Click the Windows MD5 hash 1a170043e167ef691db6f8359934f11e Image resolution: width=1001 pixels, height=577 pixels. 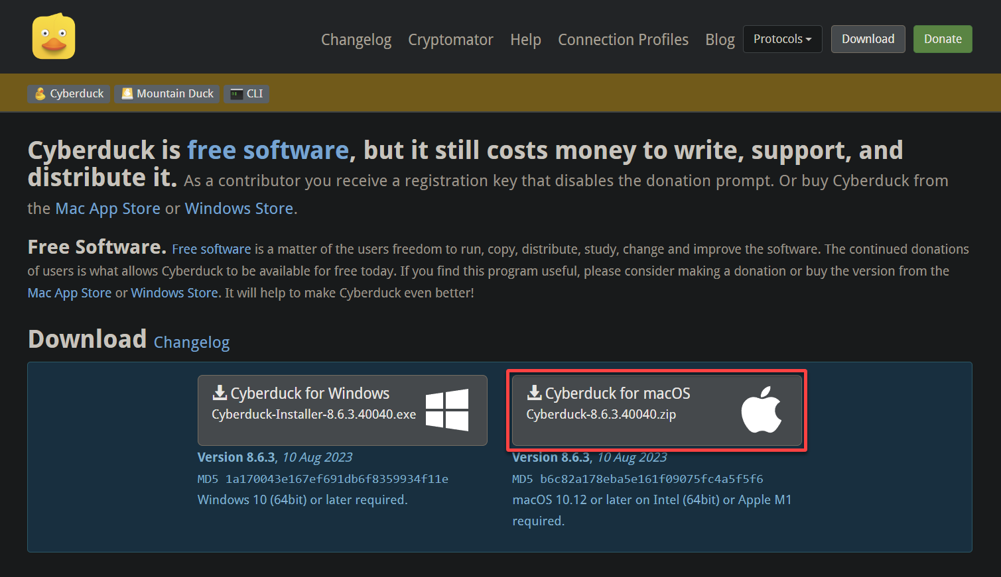[x=337, y=479]
